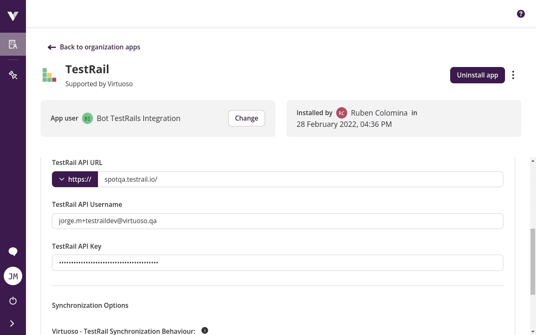
Task: Click the TestRail app logo
Action: pos(49,75)
